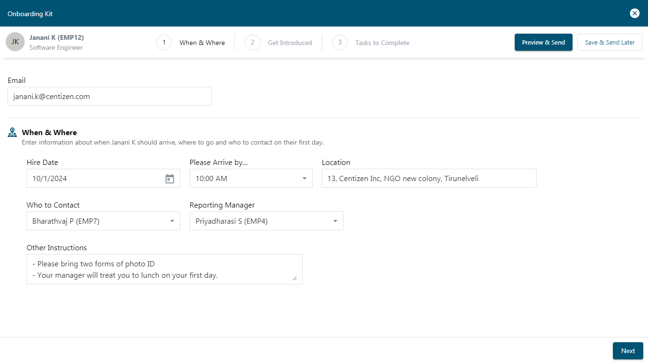Click the Other Instructions label

(x=56, y=248)
